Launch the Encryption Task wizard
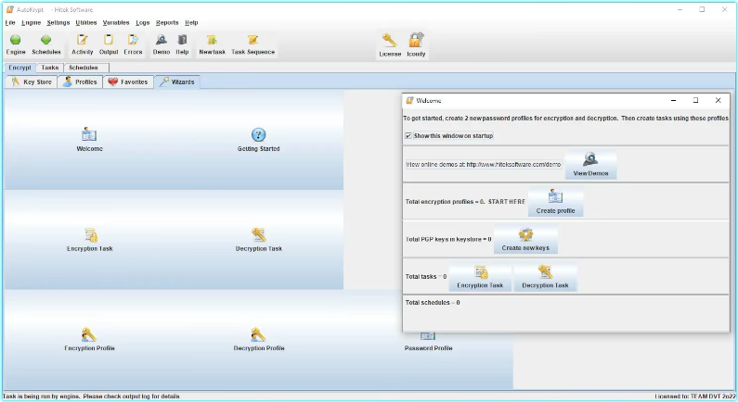 (89, 240)
